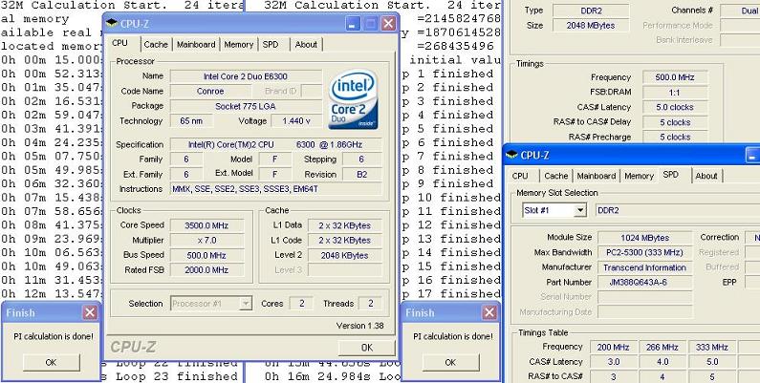Viewport: 760px width, 383px height.
Task: Click 'PI calculation is done!' in left dialog
Action: tap(54, 336)
